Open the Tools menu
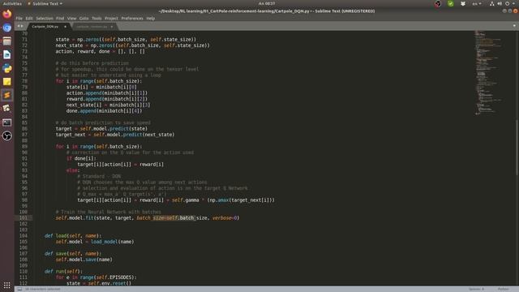519x292 pixels. pyautogui.click(x=97, y=18)
